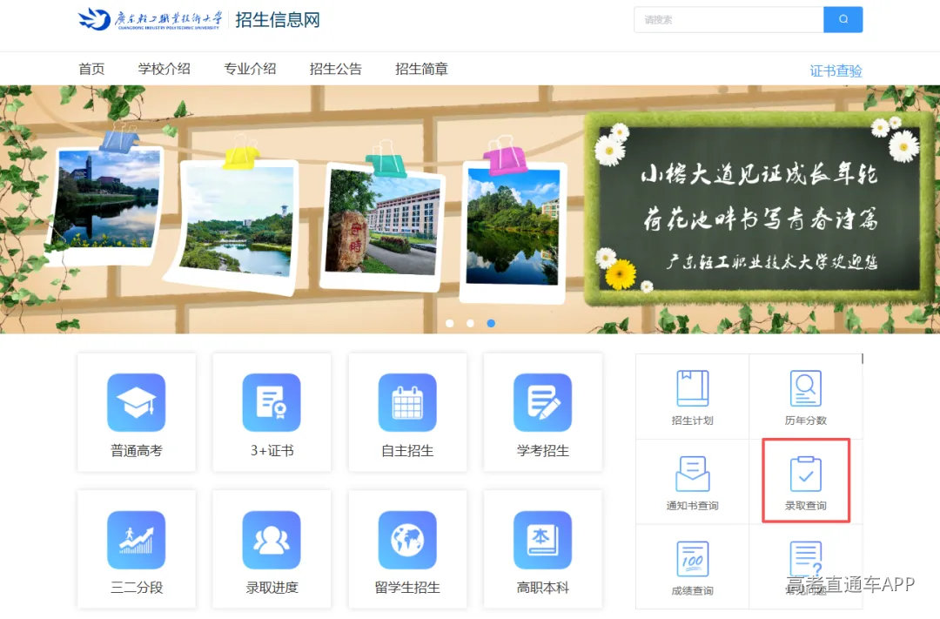This screenshot has height=619, width=940.
Task: Select the second carousel indicator dot
Action: tap(470, 323)
